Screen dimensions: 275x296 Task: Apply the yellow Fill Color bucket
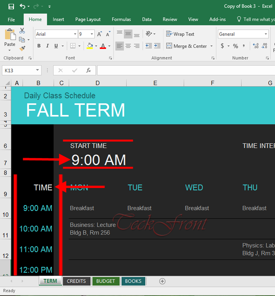90,46
